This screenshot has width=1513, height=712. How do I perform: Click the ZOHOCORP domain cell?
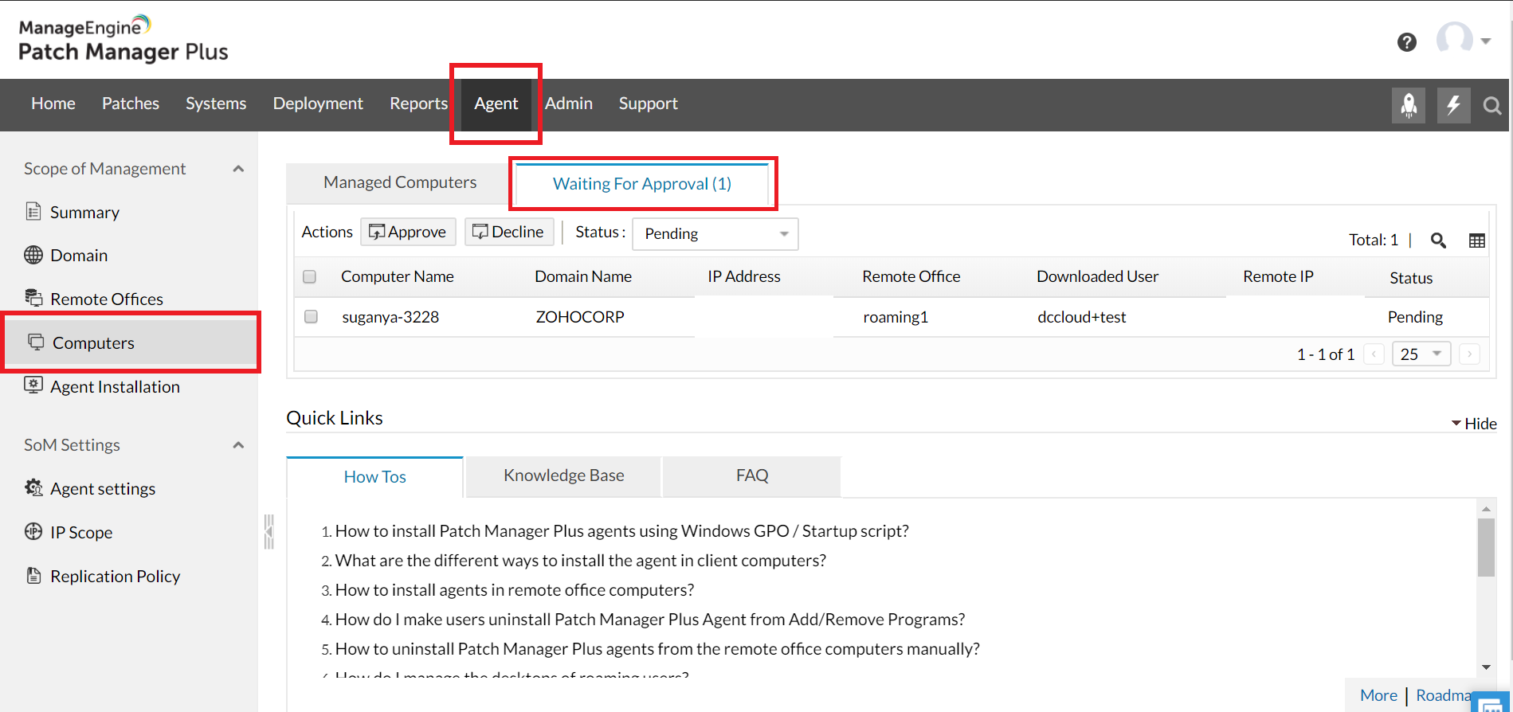coord(580,317)
